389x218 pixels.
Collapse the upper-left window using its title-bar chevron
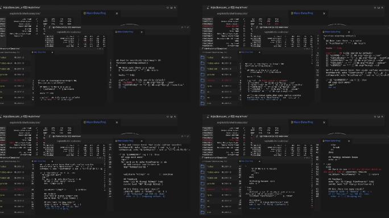168,8
